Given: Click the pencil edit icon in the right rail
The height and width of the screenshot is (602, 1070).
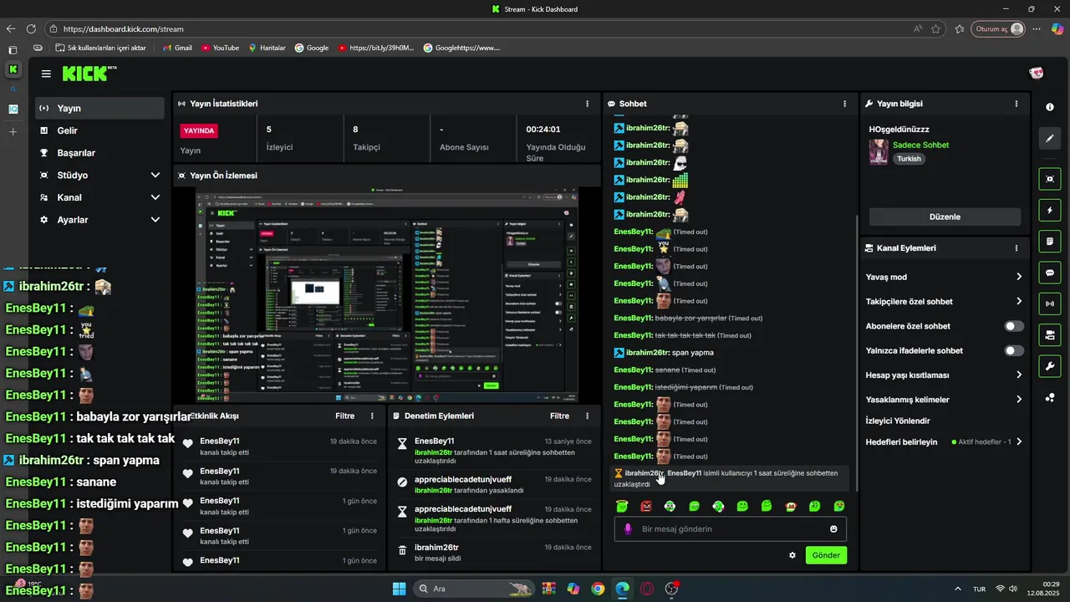Looking at the screenshot, I should (1050, 138).
